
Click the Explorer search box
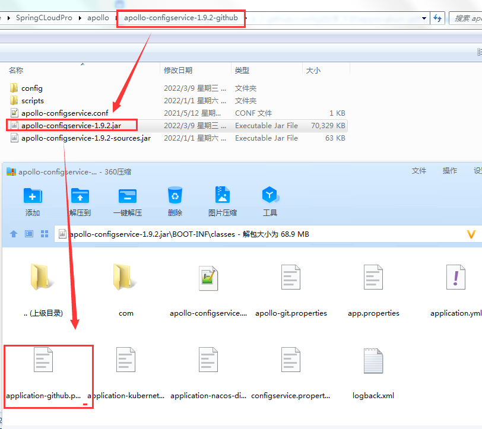(x=466, y=18)
